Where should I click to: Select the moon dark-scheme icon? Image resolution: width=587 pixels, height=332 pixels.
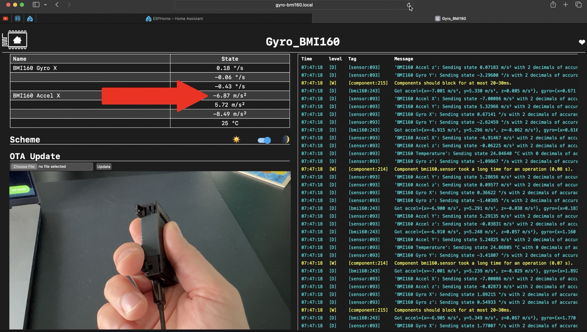click(x=285, y=140)
